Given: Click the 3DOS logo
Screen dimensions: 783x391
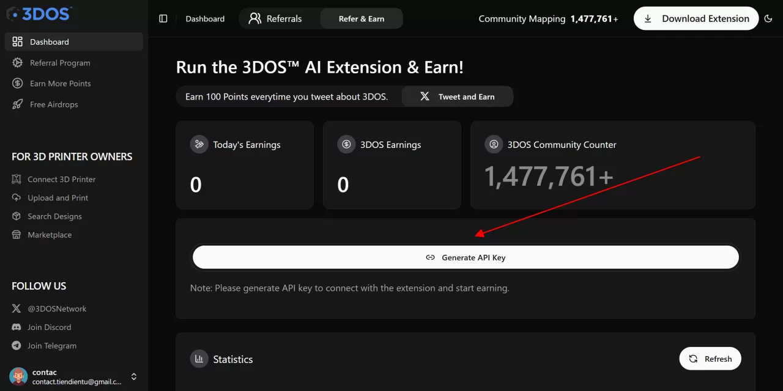Looking at the screenshot, I should coord(40,13).
